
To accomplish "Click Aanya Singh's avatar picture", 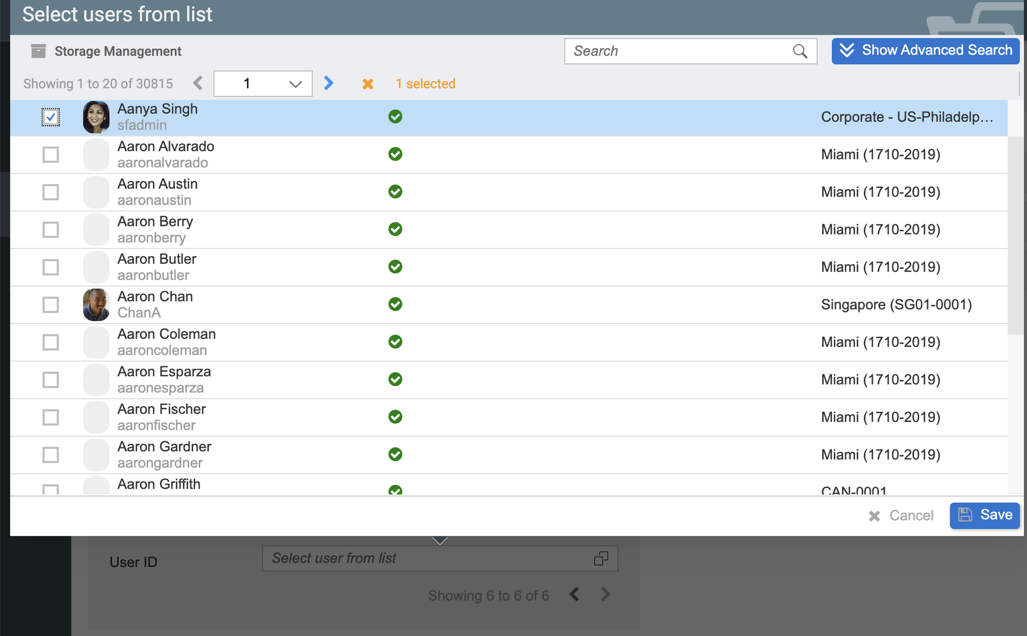I will click(x=96, y=117).
